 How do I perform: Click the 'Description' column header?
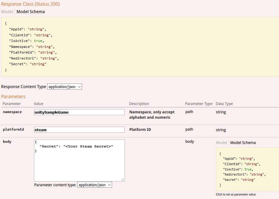(x=139, y=104)
